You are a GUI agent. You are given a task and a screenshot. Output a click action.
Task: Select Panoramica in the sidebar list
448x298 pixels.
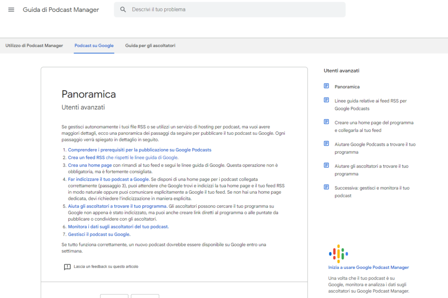347,87
